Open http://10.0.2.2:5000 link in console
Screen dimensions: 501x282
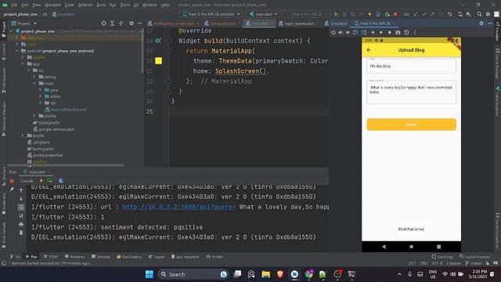(x=179, y=207)
